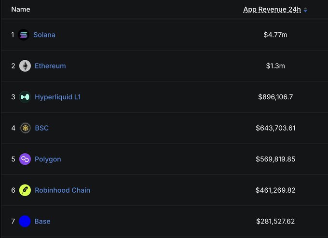Click the purple Polygon logo icon
This screenshot has width=328, height=238.
25,159
